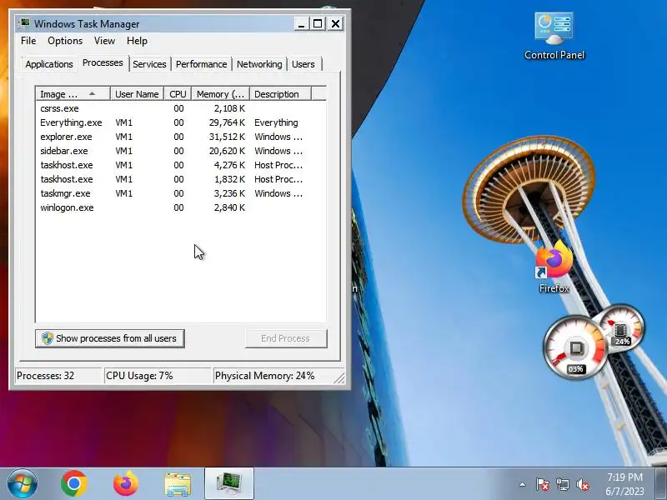
Task: Sort by Image Name column header
Action: tap(73, 94)
